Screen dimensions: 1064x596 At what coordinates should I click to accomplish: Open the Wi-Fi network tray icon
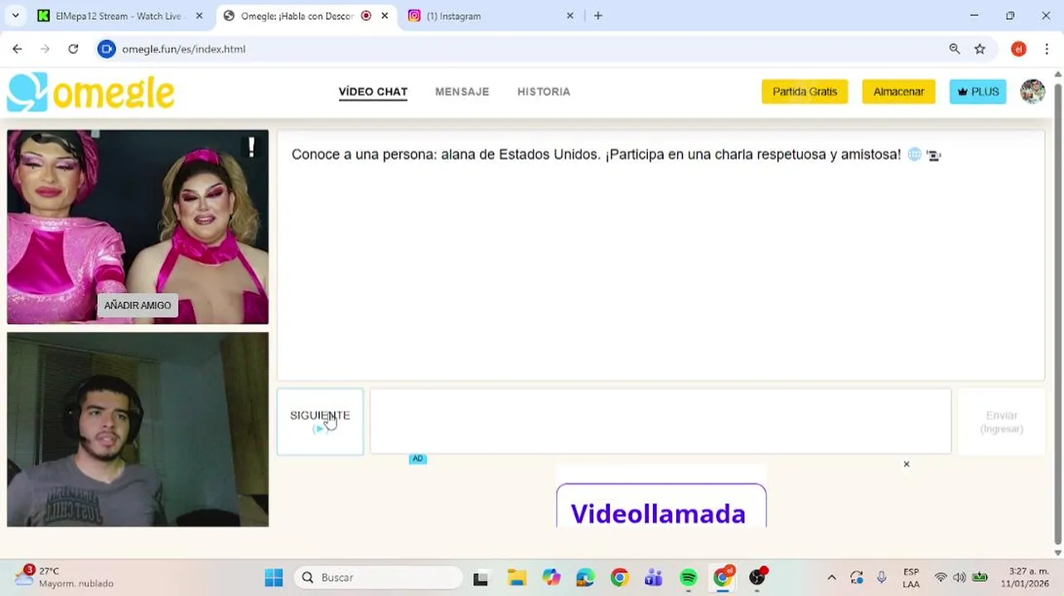(x=941, y=578)
